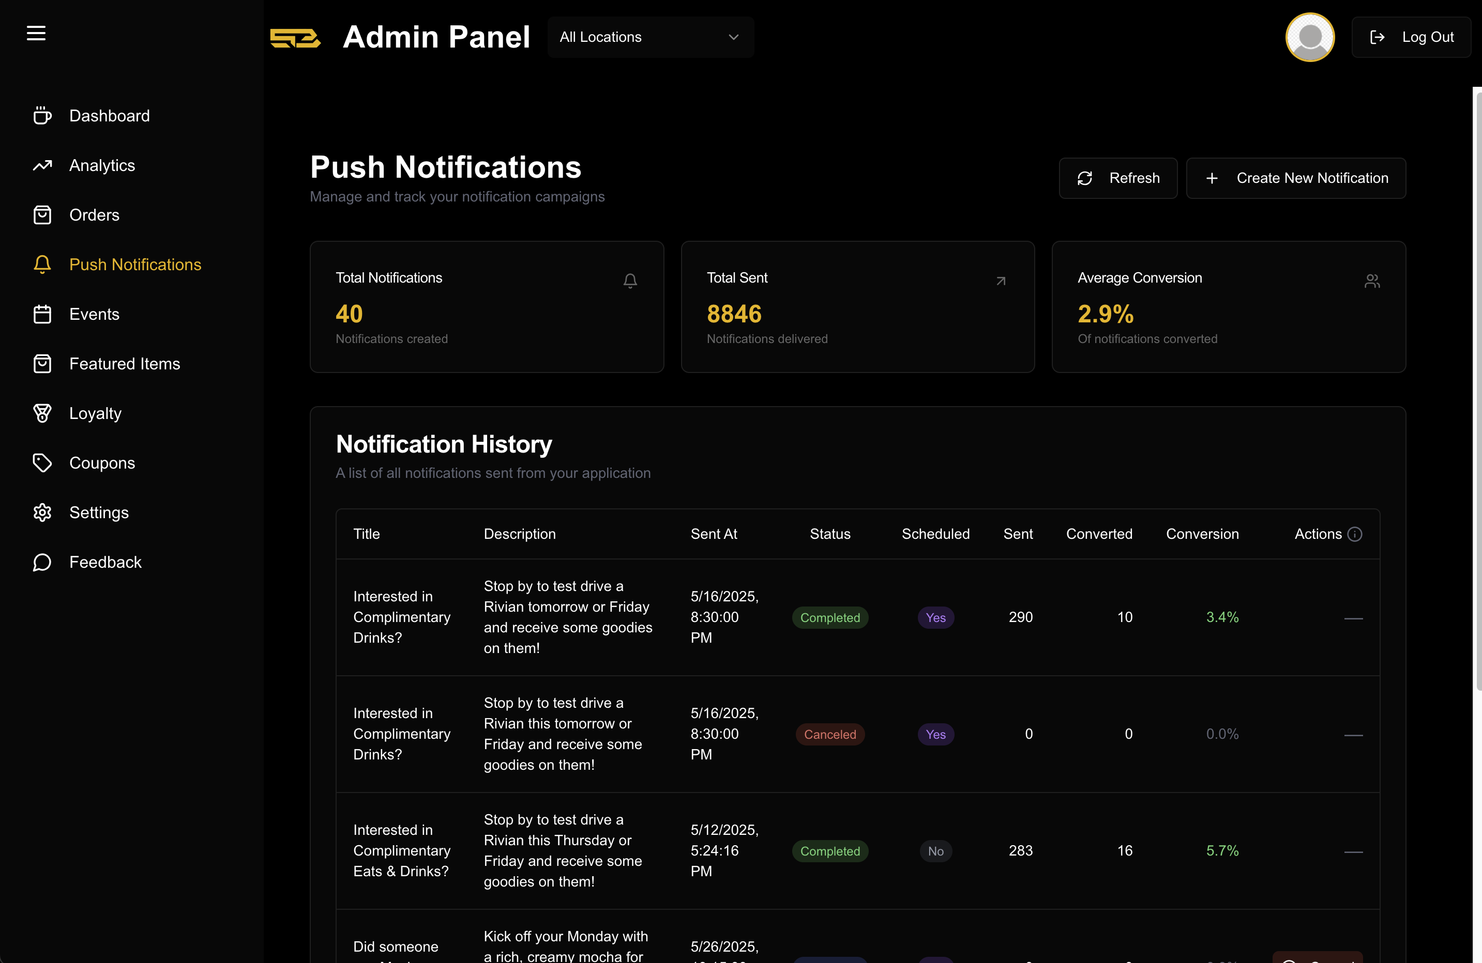Open the user profile avatar
Viewport: 1482px width, 963px height.
tap(1309, 37)
